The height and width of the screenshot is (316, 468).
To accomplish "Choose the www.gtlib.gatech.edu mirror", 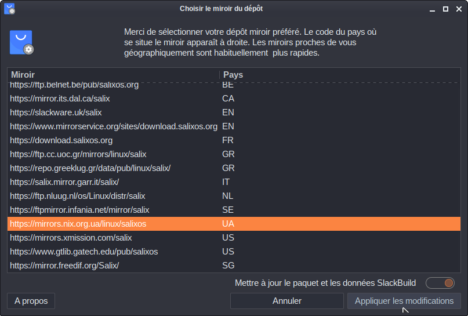I will click(x=84, y=252).
